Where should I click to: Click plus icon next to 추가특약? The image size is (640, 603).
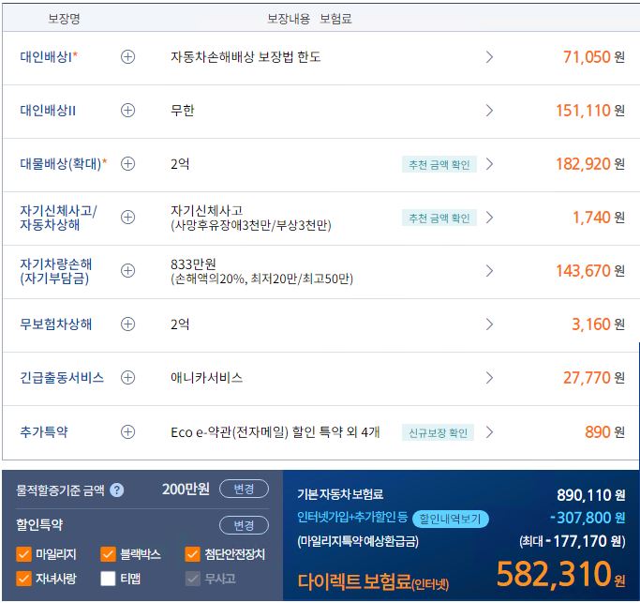pos(127,431)
